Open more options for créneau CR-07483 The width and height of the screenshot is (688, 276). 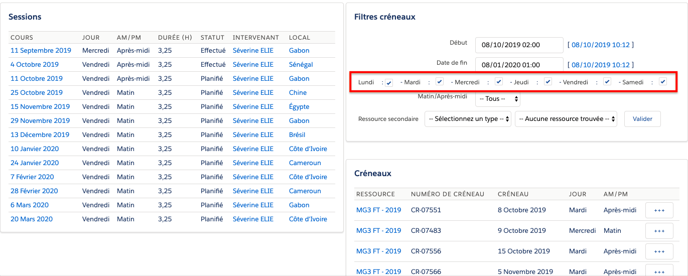tap(659, 231)
